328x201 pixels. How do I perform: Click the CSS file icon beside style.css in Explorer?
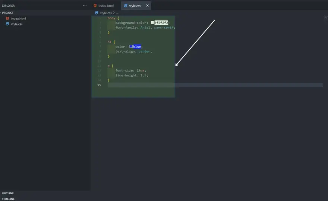tap(7, 24)
